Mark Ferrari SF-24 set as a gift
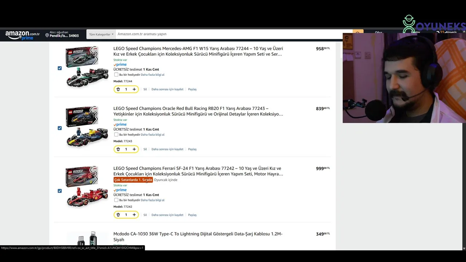Image resolution: width=466 pixels, height=262 pixels. (x=116, y=200)
